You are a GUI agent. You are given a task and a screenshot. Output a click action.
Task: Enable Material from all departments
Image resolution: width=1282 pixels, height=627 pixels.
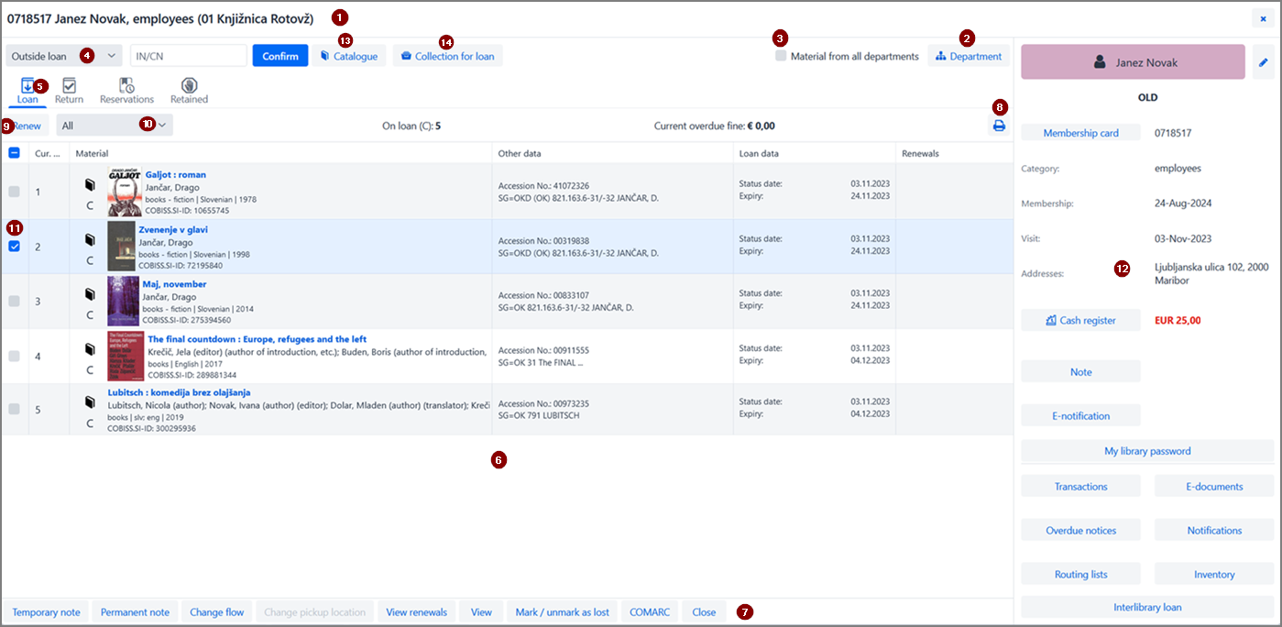click(x=781, y=55)
